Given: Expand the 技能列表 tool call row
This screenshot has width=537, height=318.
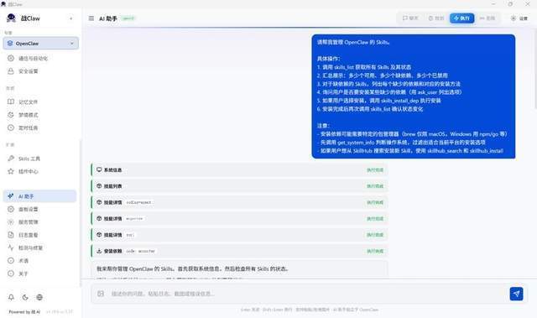Looking at the screenshot, I should (239, 186).
